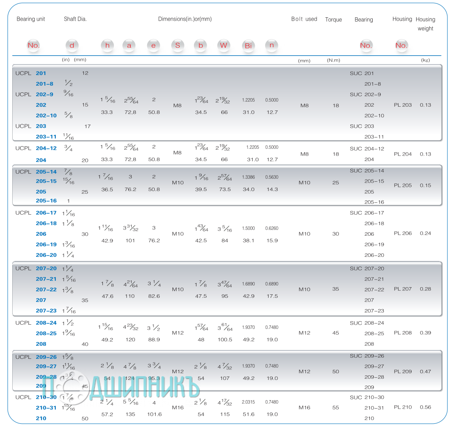Click the blue unit number '208–25'
The height and width of the screenshot is (428, 452).
pos(46,333)
